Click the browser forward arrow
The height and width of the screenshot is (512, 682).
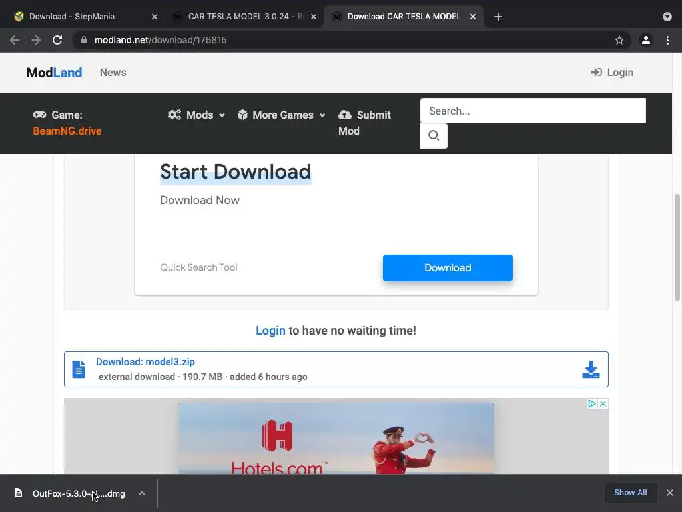(36, 40)
